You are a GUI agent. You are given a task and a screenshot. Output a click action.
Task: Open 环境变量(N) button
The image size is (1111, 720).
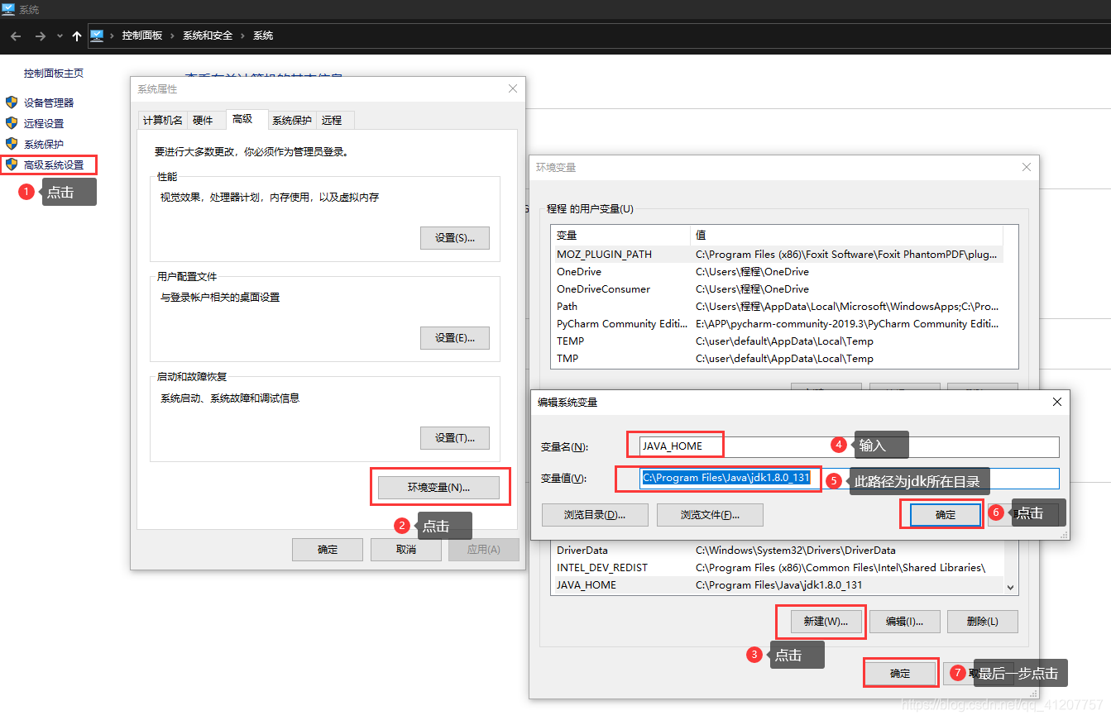438,488
